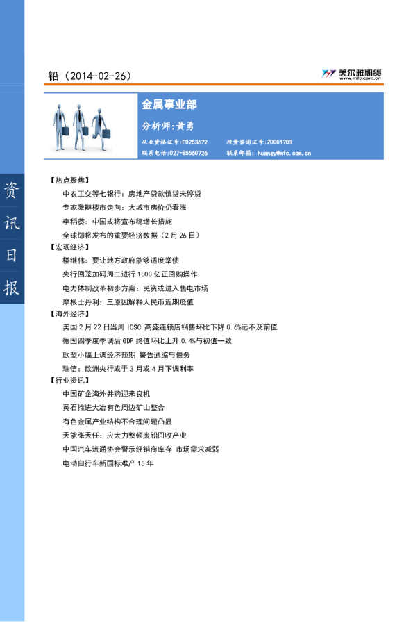
Task: Click 有色金属产业结构不合理问题凸显 line
Action: tap(117, 422)
